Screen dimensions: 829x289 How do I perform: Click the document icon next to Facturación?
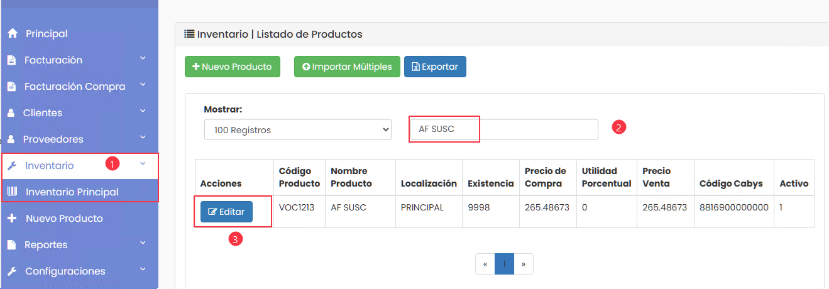coord(11,60)
